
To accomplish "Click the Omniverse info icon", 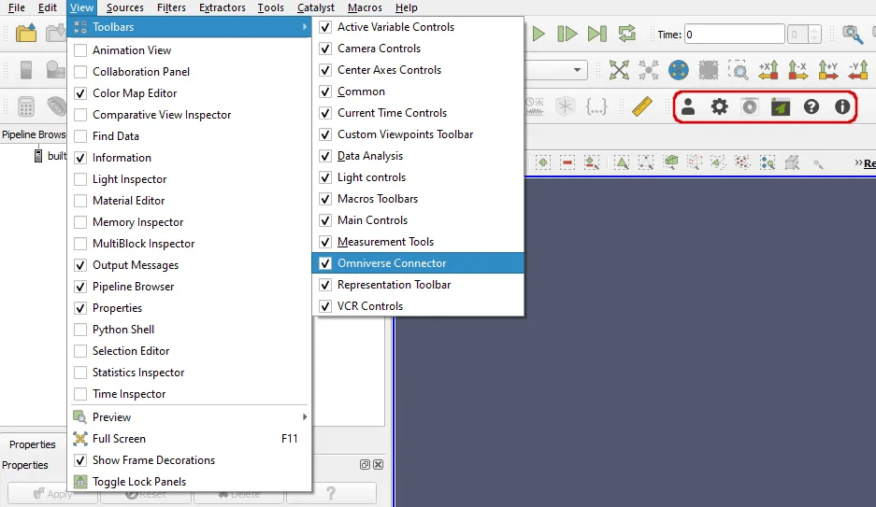I will point(842,106).
